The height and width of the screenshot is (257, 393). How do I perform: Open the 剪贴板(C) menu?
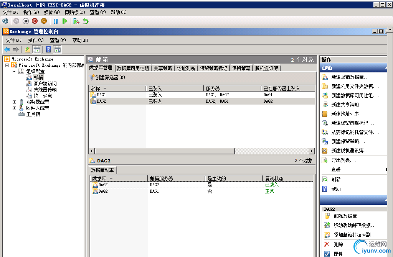click(x=75, y=12)
